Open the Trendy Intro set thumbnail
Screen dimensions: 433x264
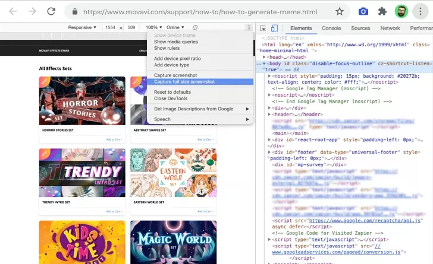[82, 173]
